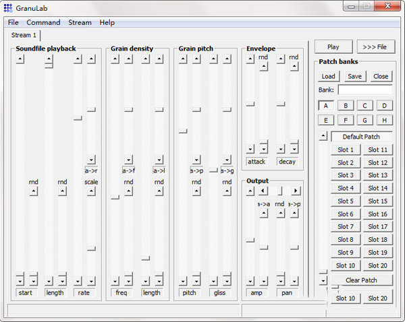
Task: Click the Grain density length slider thumb
Action: point(145,258)
